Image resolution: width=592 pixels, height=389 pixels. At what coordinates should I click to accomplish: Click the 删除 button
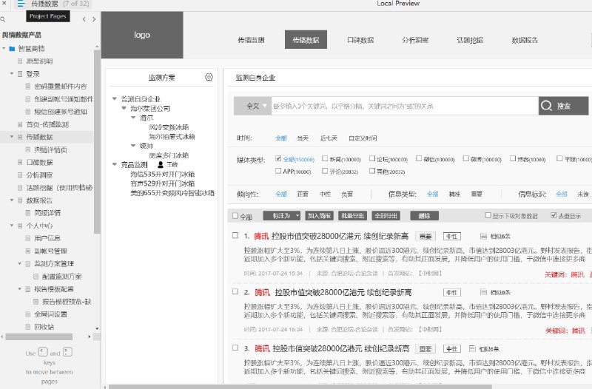click(x=424, y=216)
